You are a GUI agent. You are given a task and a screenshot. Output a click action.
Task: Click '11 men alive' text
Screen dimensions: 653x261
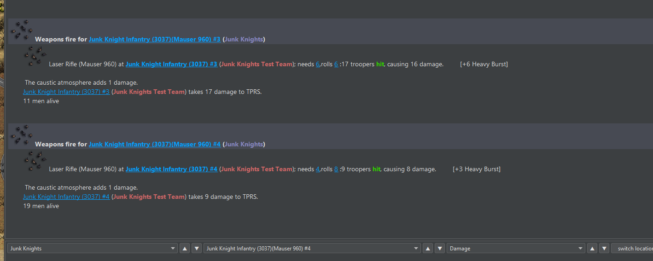tap(41, 101)
